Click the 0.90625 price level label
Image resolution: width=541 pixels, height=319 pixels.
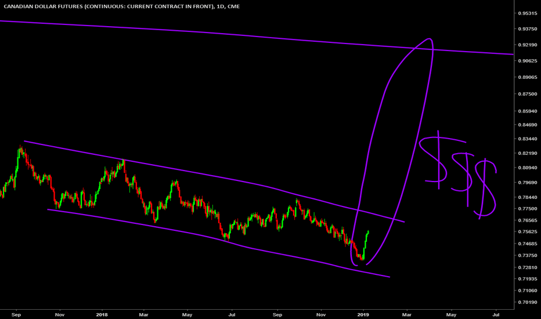click(528, 61)
